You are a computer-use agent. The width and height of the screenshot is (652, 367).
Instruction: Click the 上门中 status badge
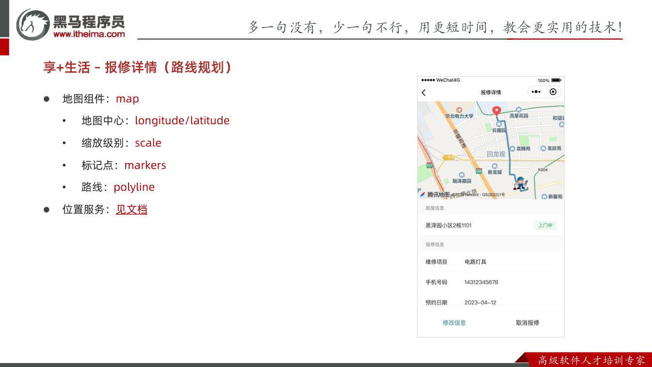(x=545, y=226)
